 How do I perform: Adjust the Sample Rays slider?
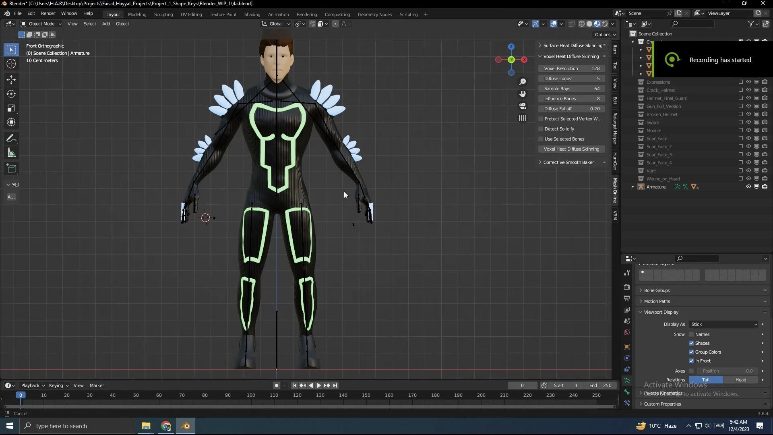pyautogui.click(x=572, y=89)
